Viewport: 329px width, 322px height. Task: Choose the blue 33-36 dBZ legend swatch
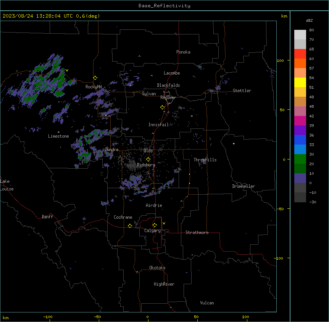tap(300, 140)
